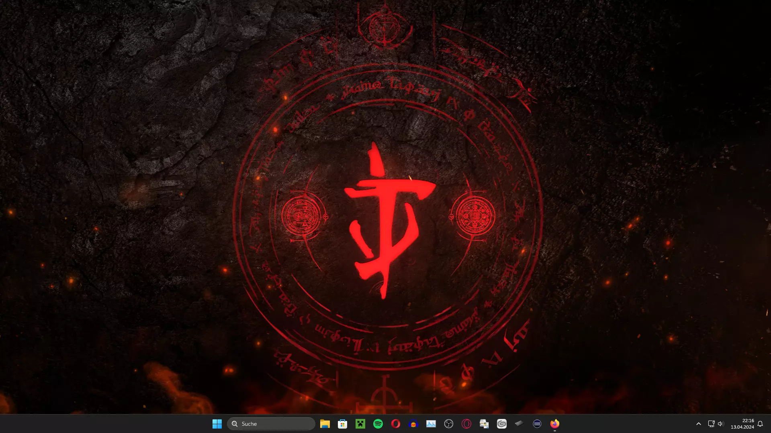Open the volume speaker control
771x433 pixels.
[x=720, y=424]
